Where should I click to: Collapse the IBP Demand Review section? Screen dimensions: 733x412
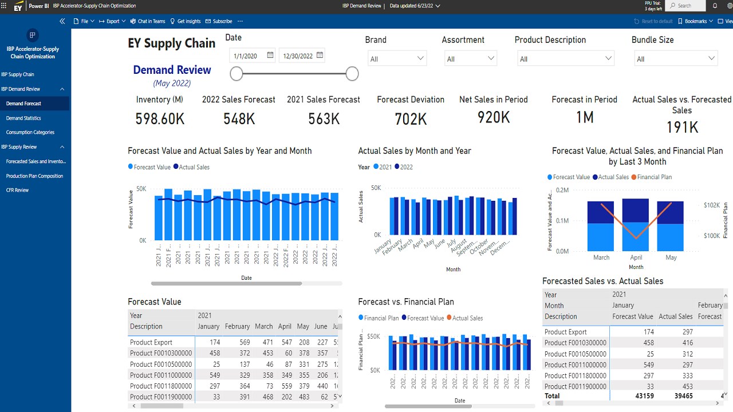click(x=62, y=89)
